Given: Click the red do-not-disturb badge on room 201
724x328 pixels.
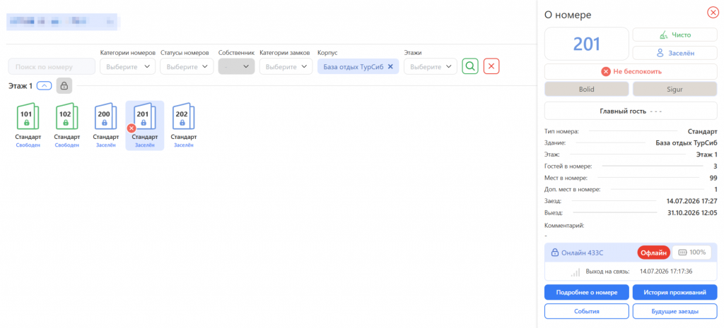Looking at the screenshot, I should pyautogui.click(x=131, y=128).
